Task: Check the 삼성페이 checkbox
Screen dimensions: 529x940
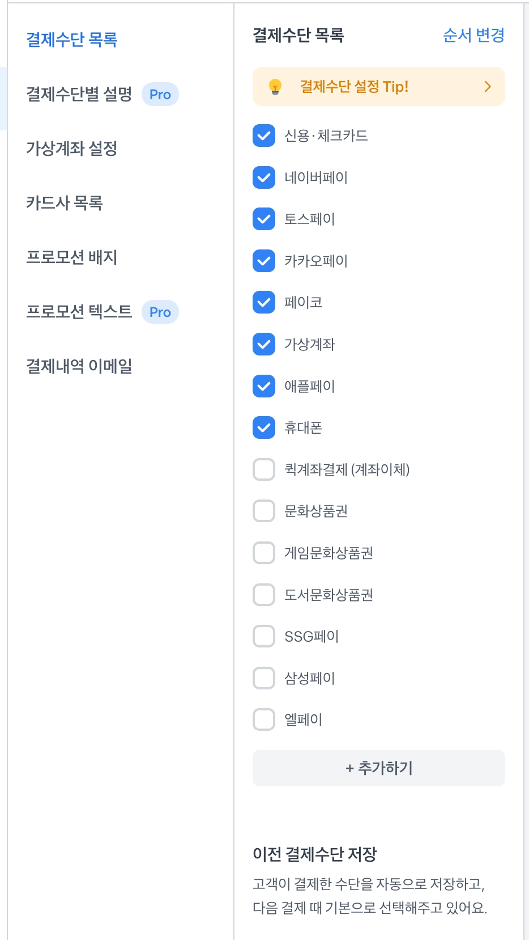Action: [x=264, y=678]
